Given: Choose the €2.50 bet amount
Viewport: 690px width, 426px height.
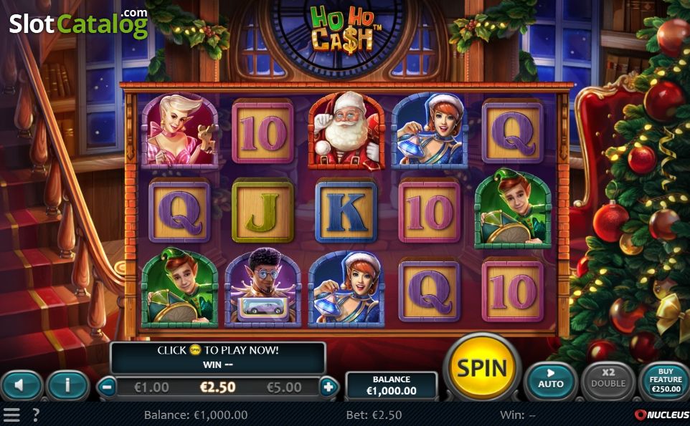Looking at the screenshot, I should point(218,387).
